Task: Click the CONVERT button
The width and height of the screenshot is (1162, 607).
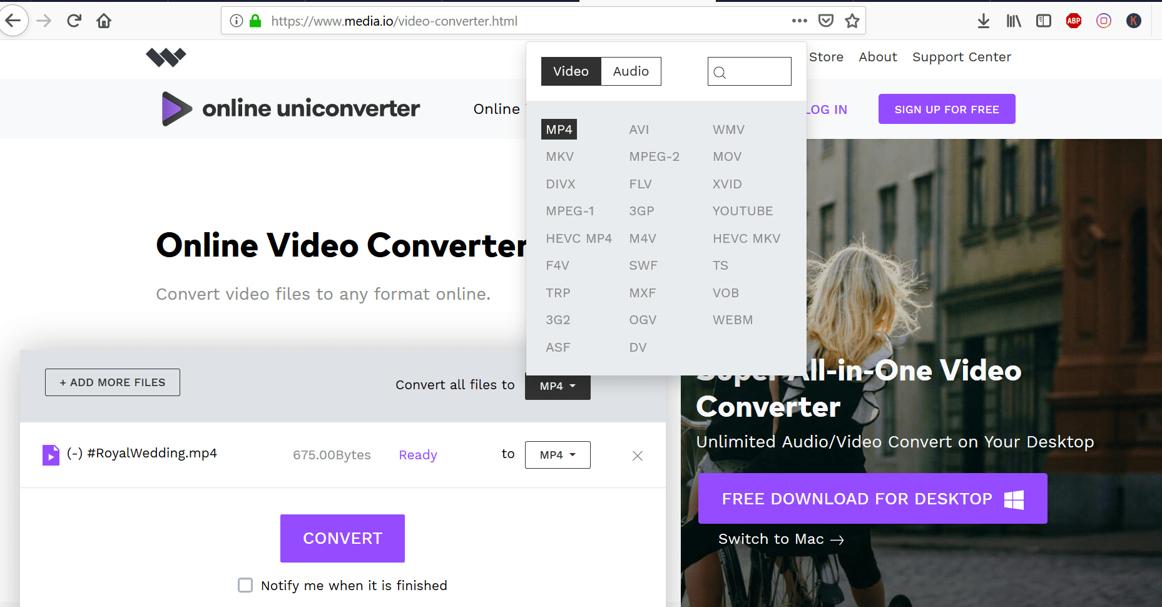Action: point(342,538)
